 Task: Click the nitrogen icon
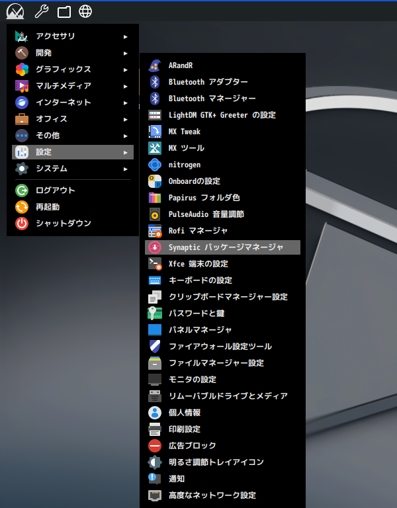click(x=155, y=165)
